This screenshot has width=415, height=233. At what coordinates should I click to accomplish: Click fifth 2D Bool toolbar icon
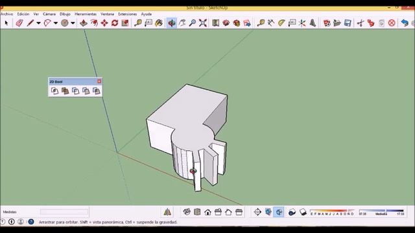click(96, 91)
